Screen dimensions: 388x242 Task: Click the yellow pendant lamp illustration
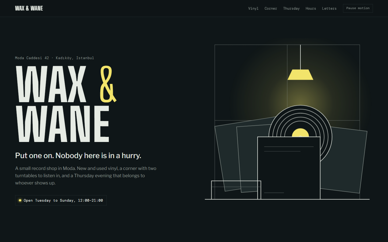[300, 74]
